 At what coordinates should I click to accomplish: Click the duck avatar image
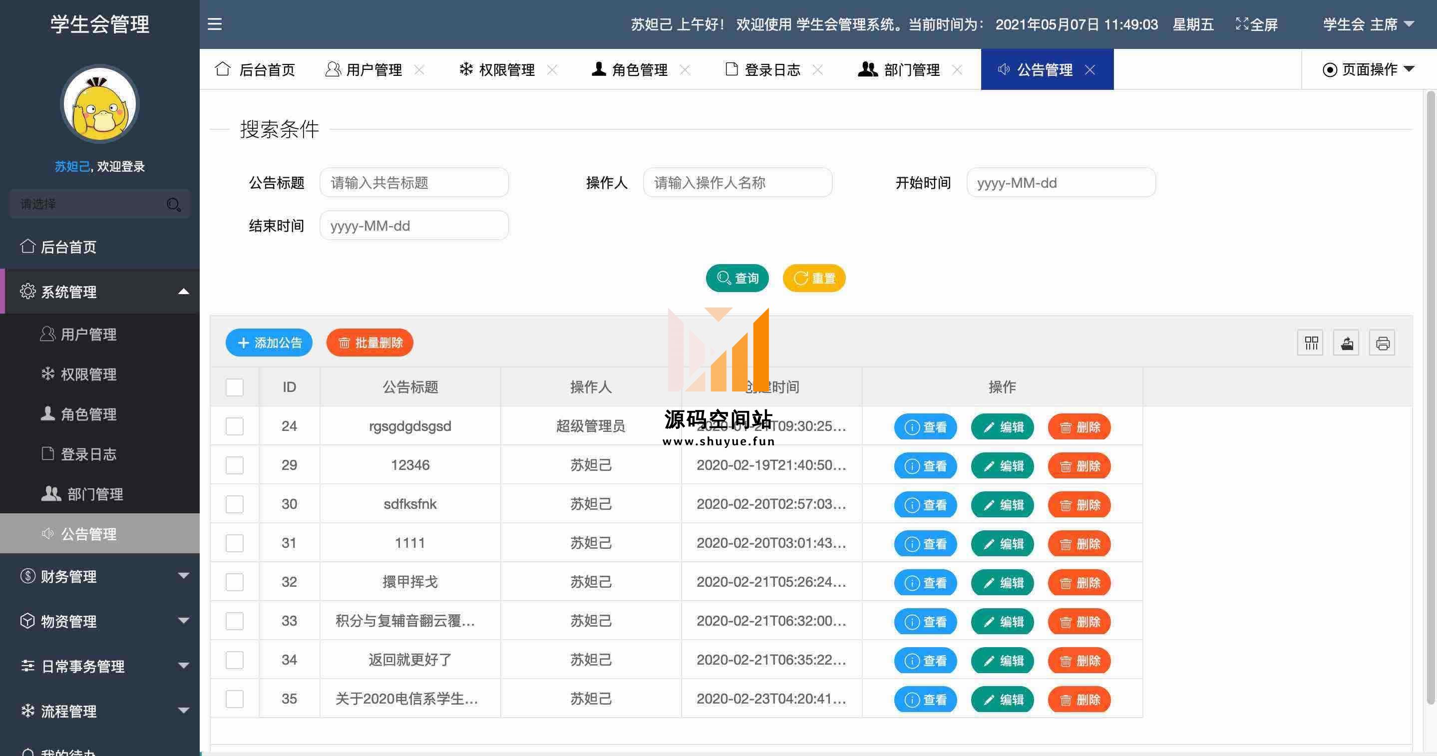pos(100,104)
